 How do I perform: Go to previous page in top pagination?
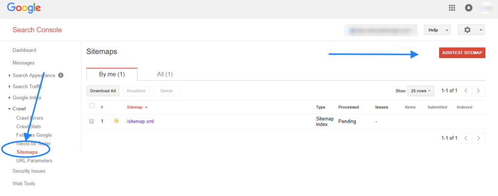(x=465, y=91)
